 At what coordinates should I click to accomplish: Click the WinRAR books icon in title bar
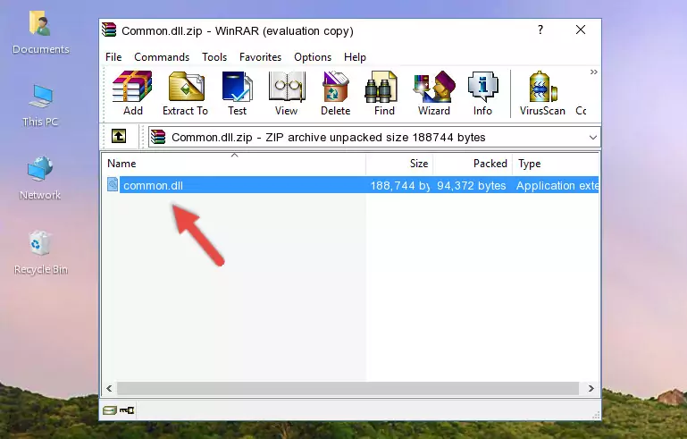(x=109, y=30)
